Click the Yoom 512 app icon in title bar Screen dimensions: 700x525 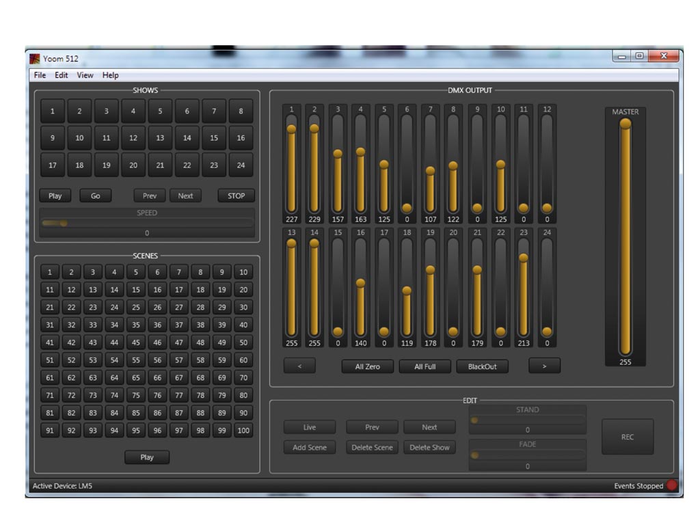(34, 59)
